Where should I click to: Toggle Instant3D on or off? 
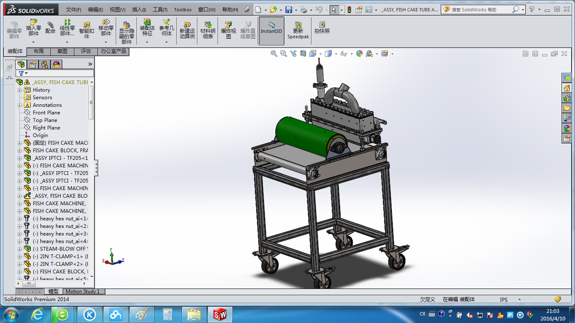(x=271, y=29)
